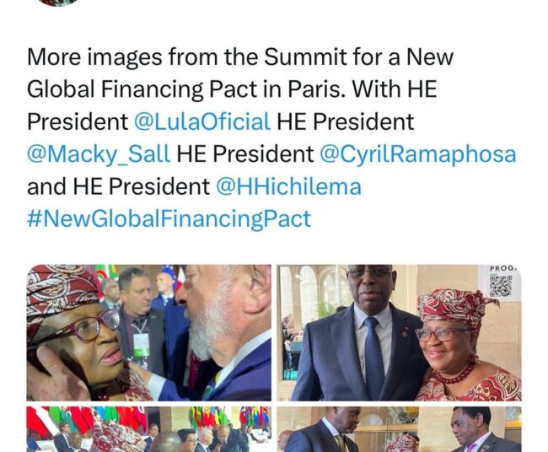
Task: Open the @LulaOficial profile mention
Action: click(x=202, y=121)
